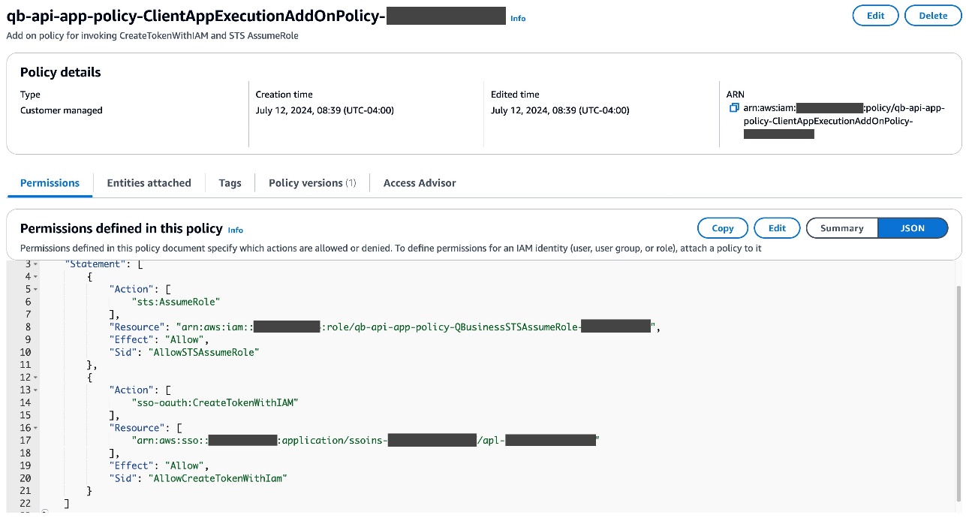
Task: Open the Permissions tab
Action: [50, 182]
